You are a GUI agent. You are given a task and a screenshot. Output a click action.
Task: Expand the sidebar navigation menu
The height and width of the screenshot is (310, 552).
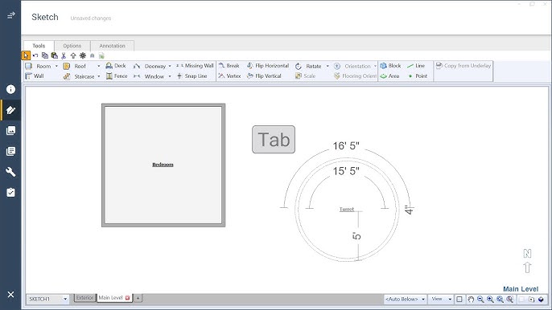(11, 15)
